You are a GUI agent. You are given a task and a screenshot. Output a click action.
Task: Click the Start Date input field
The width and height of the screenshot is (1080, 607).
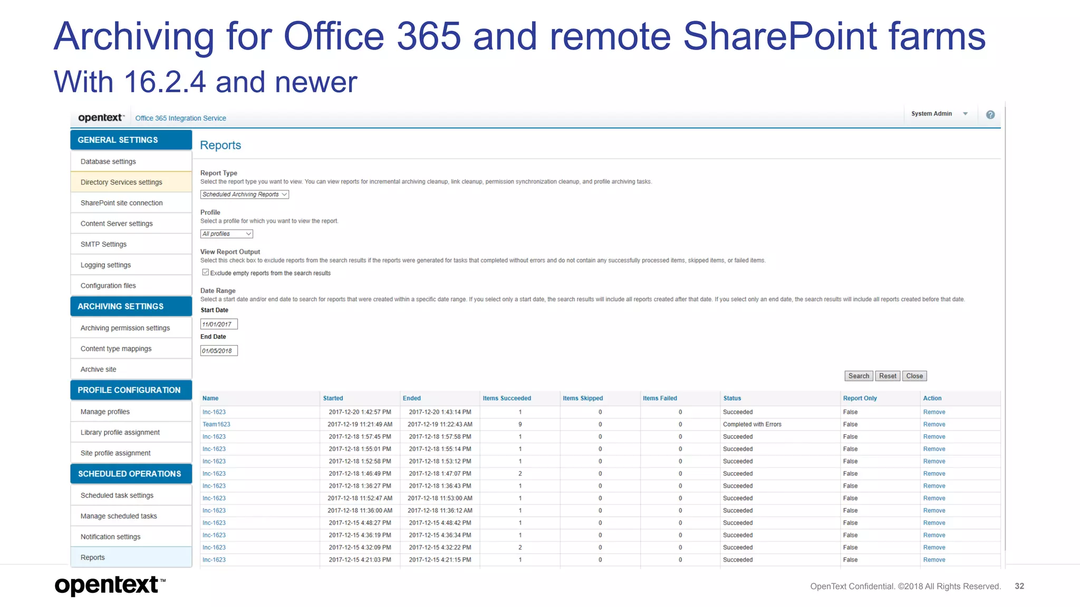(219, 324)
